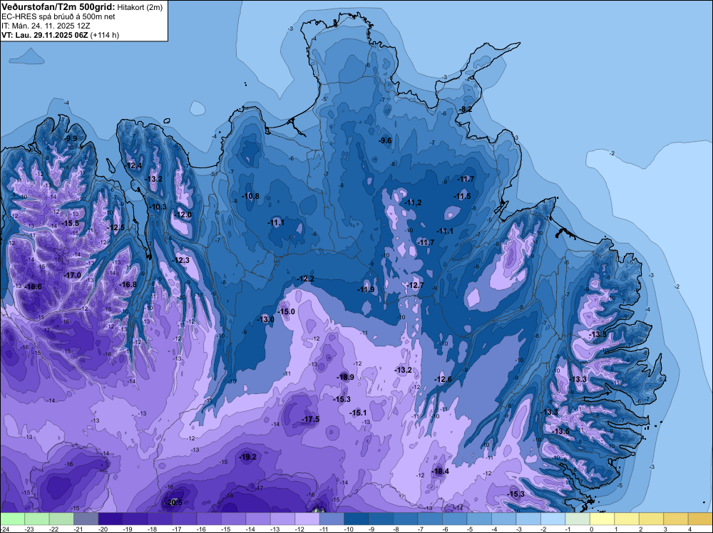Select the legend swatch labeled -14
The width and height of the screenshot is (713, 533).
[x=258, y=519]
